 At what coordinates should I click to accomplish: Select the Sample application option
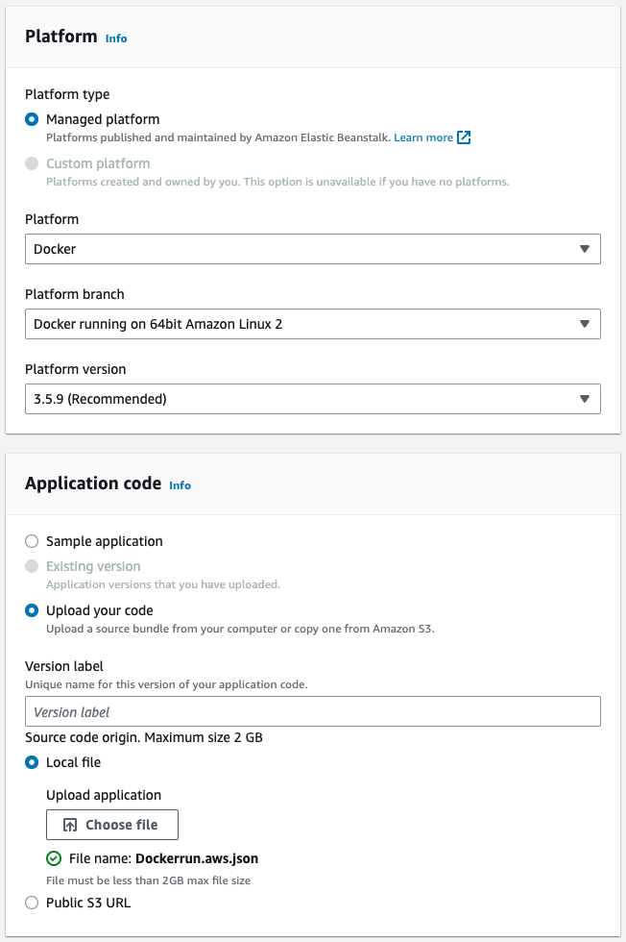pyautogui.click(x=33, y=541)
